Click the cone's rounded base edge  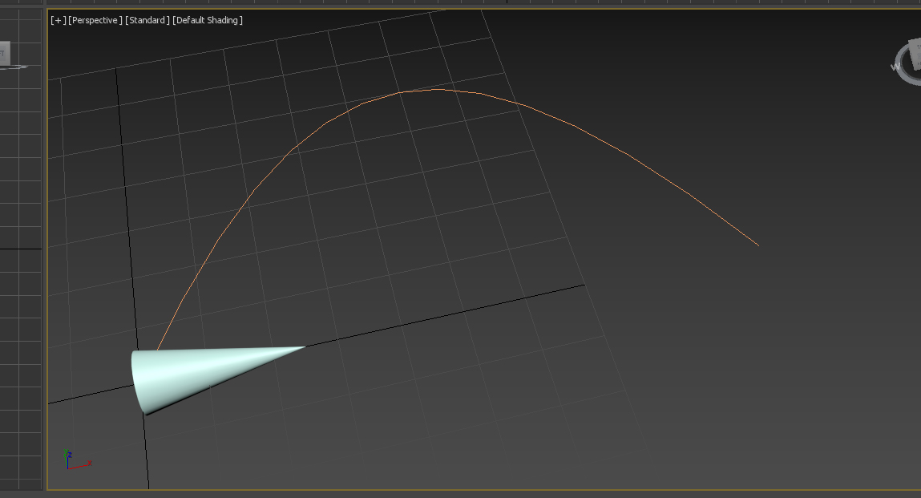135,377
